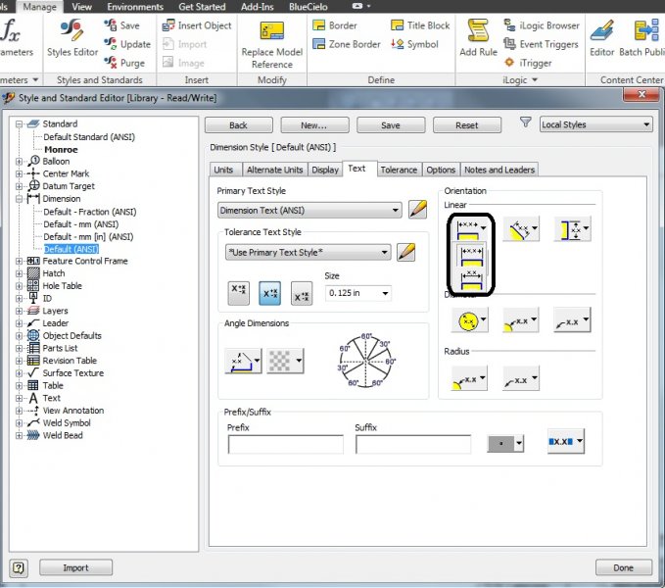Screen dimensions: 665x588
Task: Open the Notes and Leaders tab
Action: coord(499,170)
